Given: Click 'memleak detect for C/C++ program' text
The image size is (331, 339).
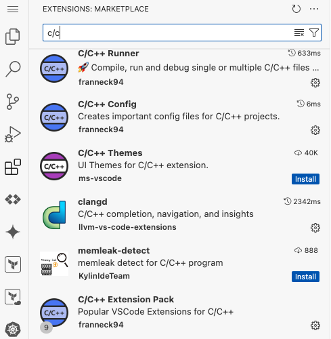Looking at the screenshot, I should tap(150, 263).
